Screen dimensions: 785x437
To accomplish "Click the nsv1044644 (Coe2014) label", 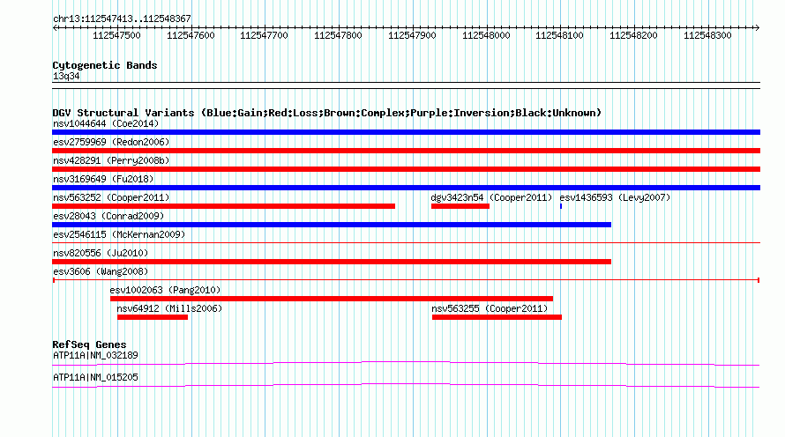I will 106,123.
